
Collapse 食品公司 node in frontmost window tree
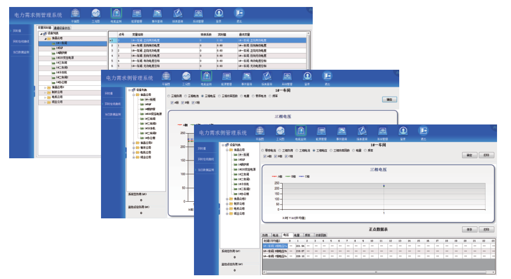[227, 150]
